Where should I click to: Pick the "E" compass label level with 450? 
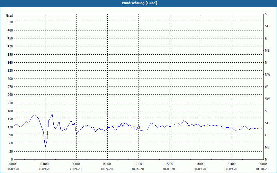pos(266,38)
